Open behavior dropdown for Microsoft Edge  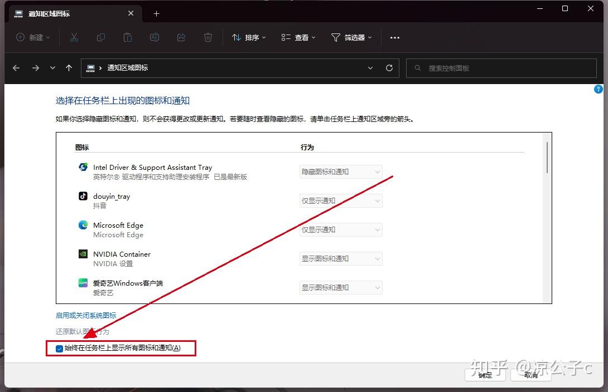[341, 230]
